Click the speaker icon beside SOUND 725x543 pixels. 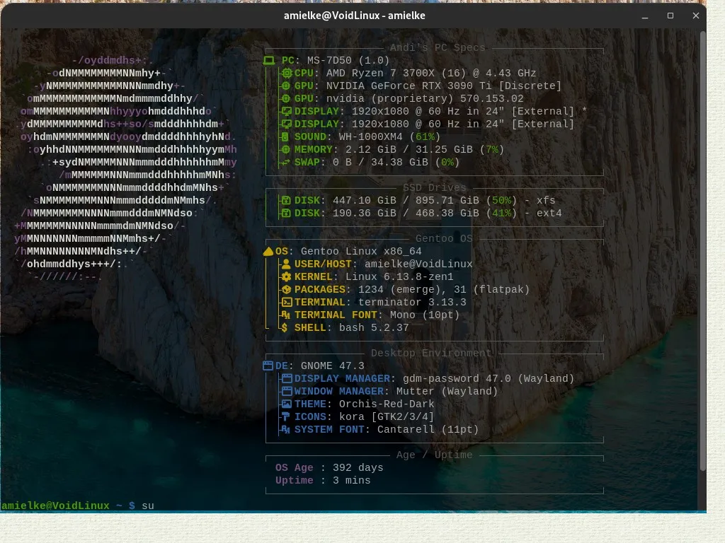pyautogui.click(x=286, y=137)
